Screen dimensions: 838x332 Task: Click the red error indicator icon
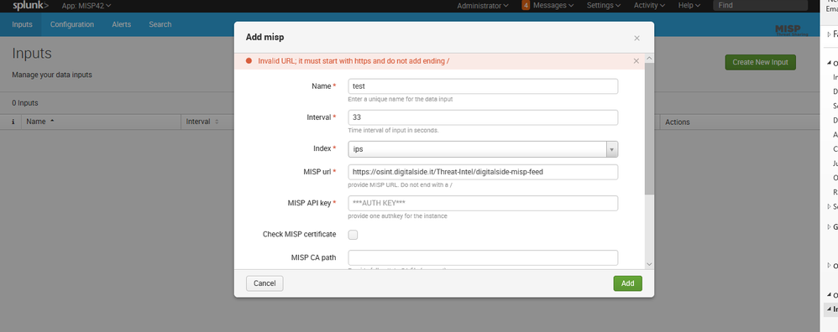[x=249, y=61]
